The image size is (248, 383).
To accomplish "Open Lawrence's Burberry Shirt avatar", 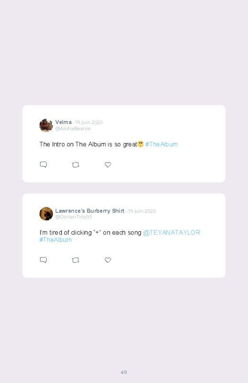I will coord(46,214).
